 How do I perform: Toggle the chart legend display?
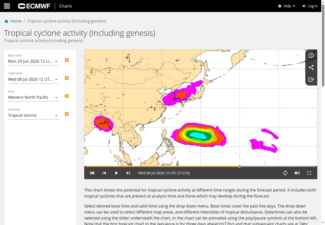297,173
